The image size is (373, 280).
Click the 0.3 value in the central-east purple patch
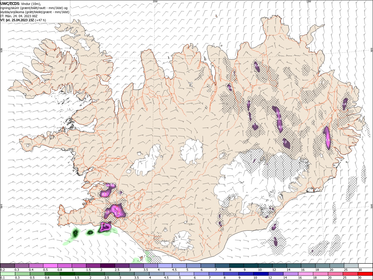tap(284, 142)
